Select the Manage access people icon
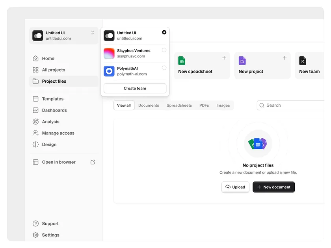Image resolution: width=331 pixels, height=248 pixels. (x=35, y=133)
